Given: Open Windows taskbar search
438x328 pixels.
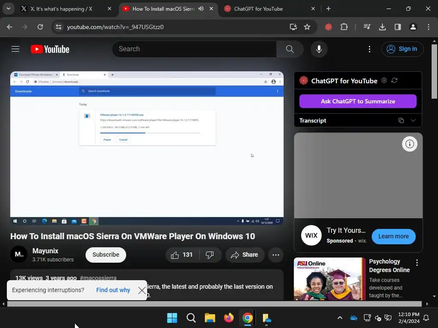Looking at the screenshot, I should [x=191, y=318].
